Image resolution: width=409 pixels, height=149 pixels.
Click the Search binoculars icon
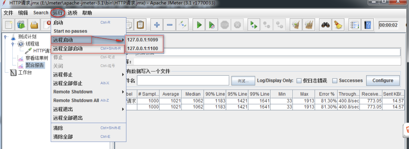(325, 25)
